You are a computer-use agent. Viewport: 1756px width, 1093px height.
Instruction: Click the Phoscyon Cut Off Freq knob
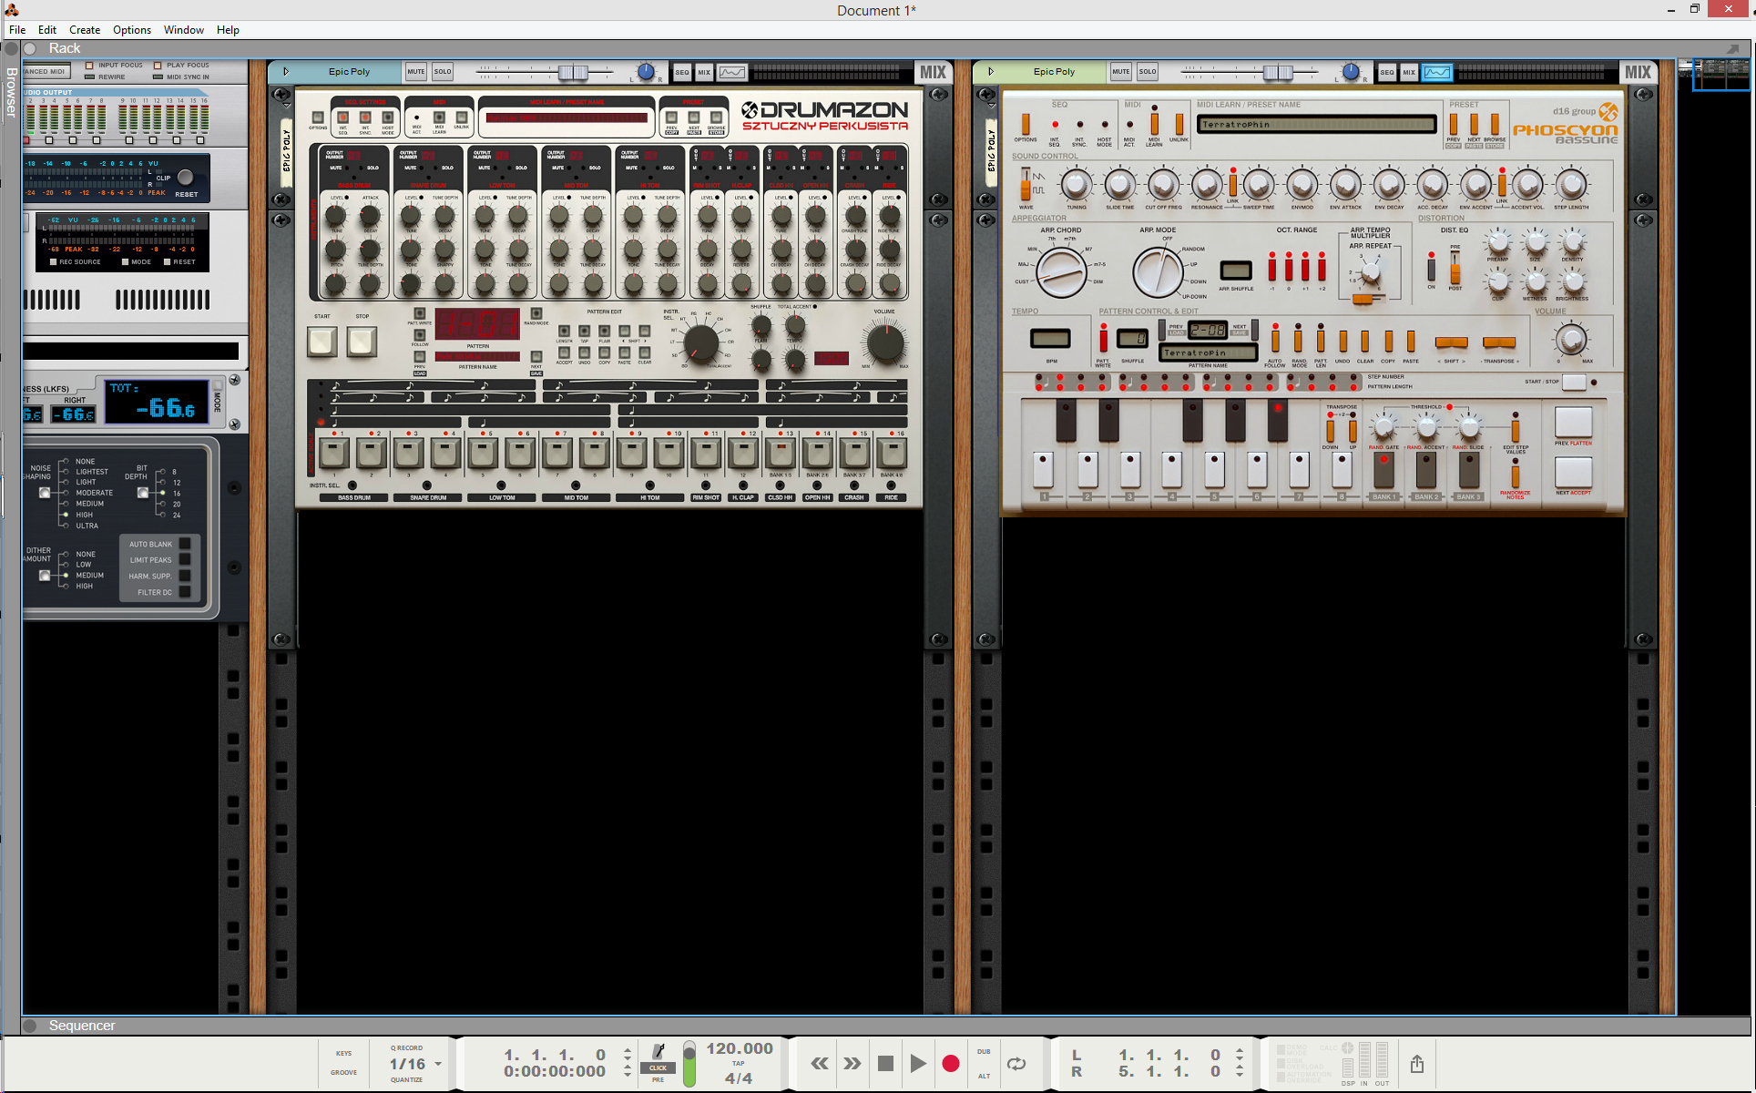click(x=1163, y=185)
